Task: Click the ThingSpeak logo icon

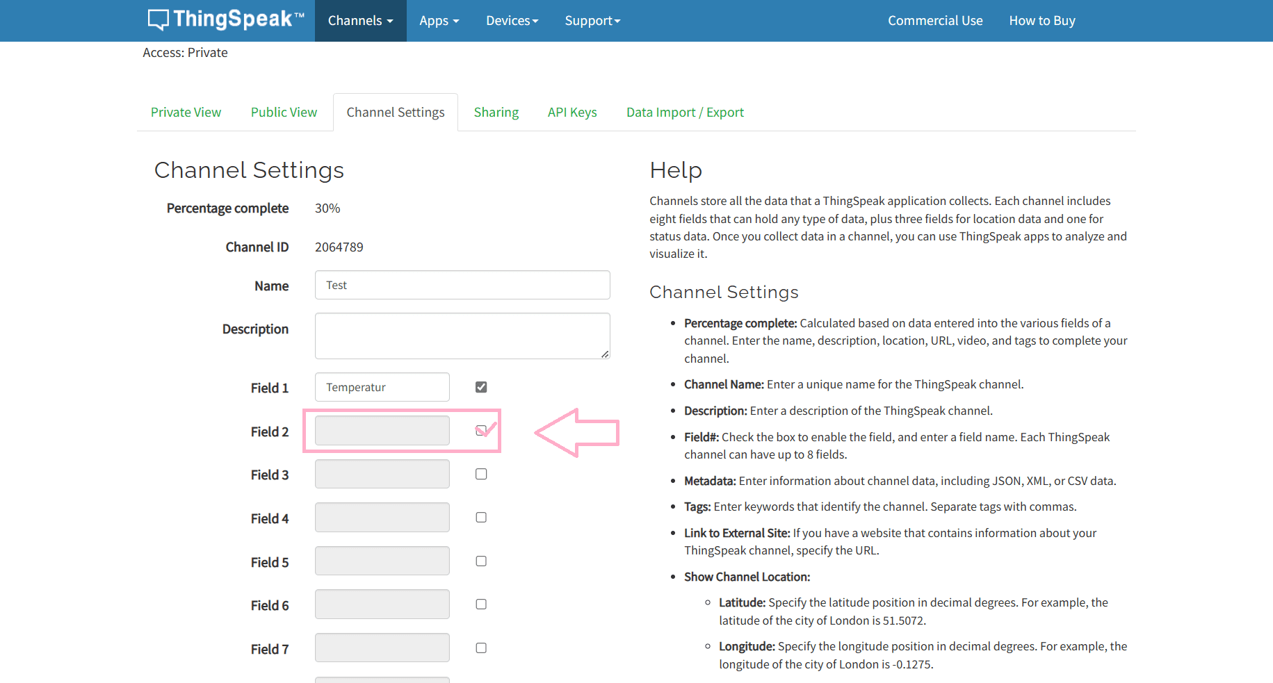Action: [159, 20]
